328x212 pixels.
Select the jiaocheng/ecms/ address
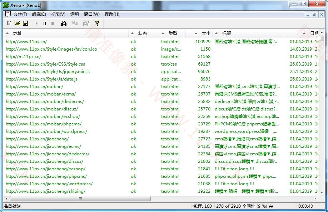[43, 146]
